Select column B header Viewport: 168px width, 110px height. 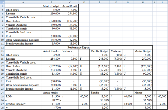point(51,2)
